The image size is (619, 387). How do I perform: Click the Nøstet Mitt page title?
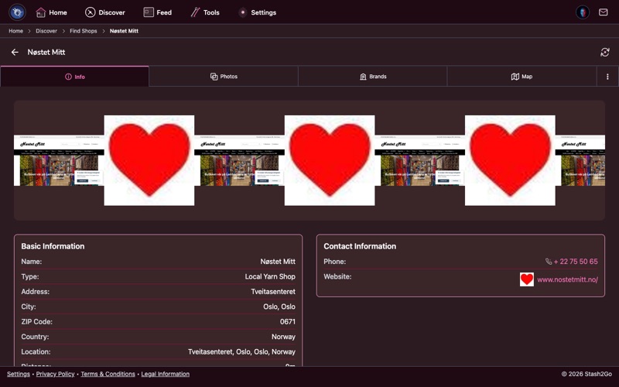[46, 52]
